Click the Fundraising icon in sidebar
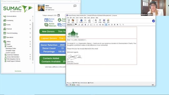Image resolution: width=169 pixels, height=95 pixels. (x=5, y=20)
